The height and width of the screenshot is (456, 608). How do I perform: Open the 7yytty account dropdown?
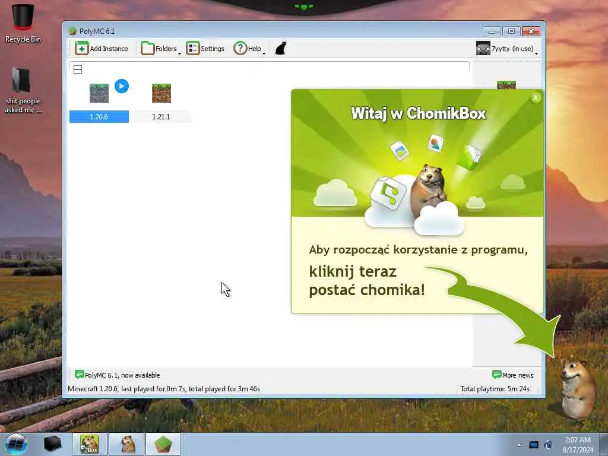[x=507, y=49]
